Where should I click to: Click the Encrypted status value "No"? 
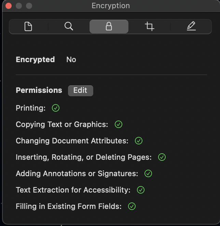71,60
